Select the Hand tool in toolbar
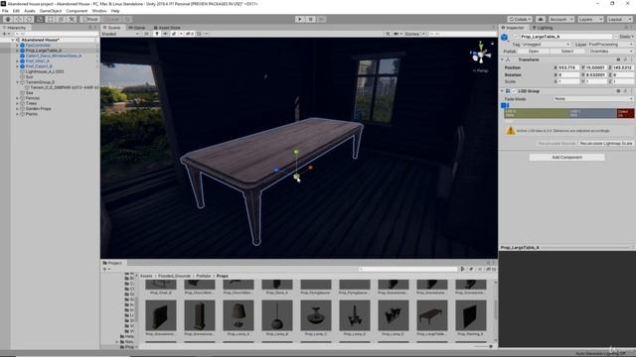This screenshot has height=357, width=636. tap(8, 19)
